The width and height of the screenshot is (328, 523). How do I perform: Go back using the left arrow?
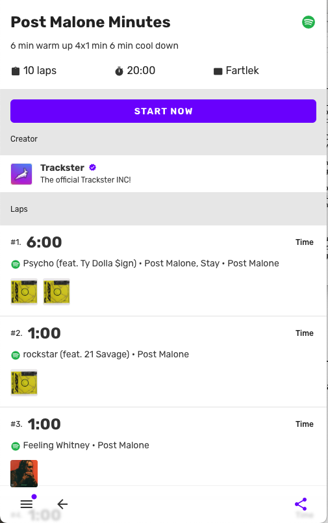click(62, 504)
